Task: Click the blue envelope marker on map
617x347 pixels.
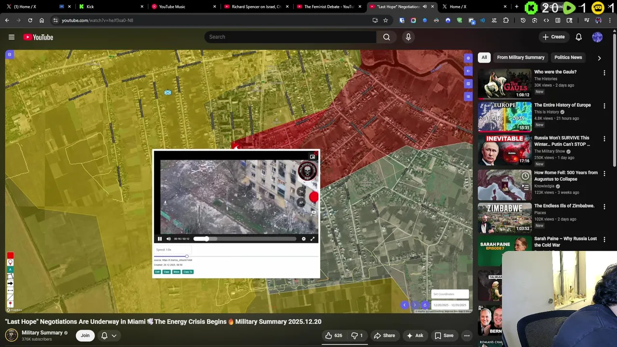Action: point(168,93)
